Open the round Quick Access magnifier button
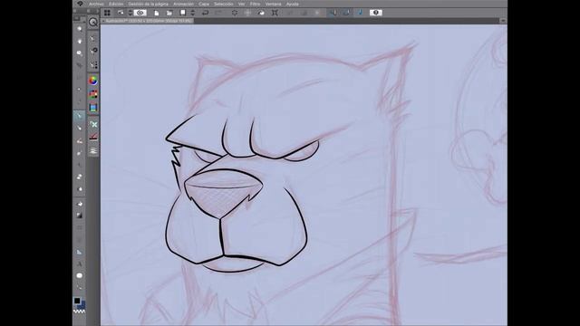The width and height of the screenshot is (580, 326). coord(93,22)
